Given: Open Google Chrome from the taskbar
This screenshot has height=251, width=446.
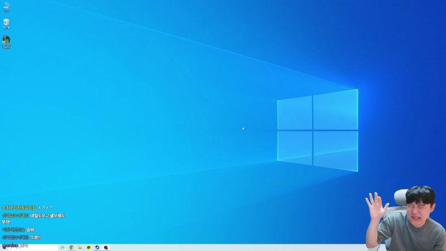Looking at the screenshot, I should (x=72, y=247).
